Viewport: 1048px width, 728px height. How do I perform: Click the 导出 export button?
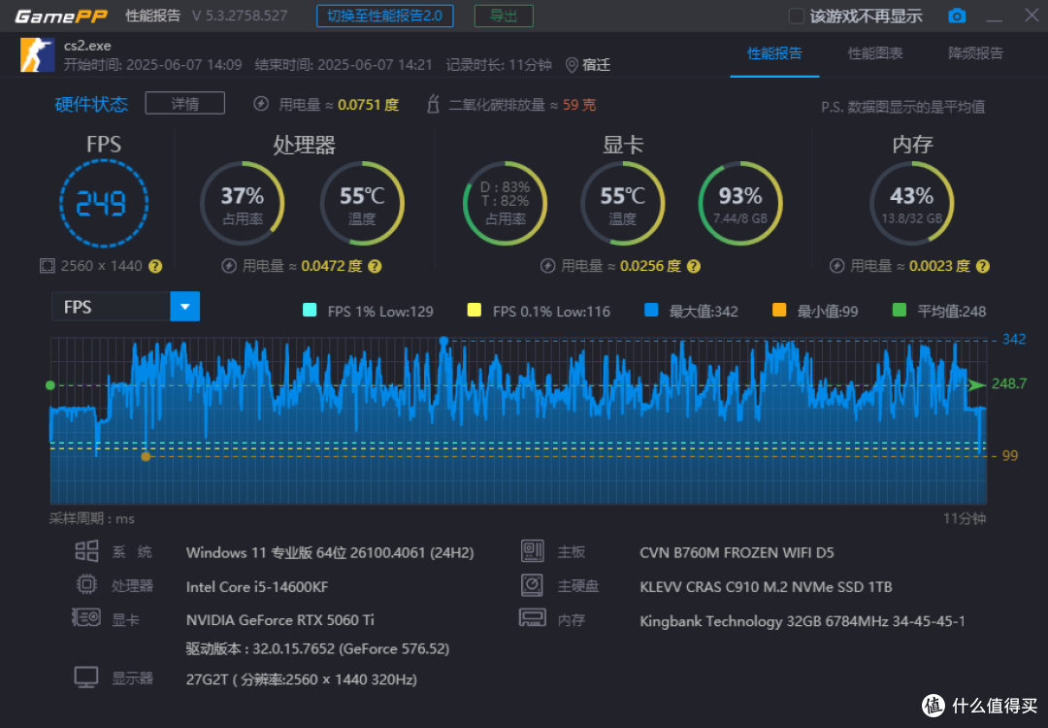(x=504, y=17)
